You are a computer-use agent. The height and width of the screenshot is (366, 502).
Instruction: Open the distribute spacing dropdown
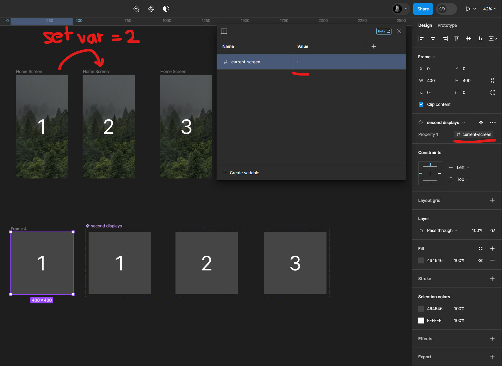493,39
